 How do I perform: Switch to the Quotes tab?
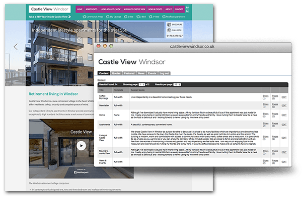pos(116,73)
